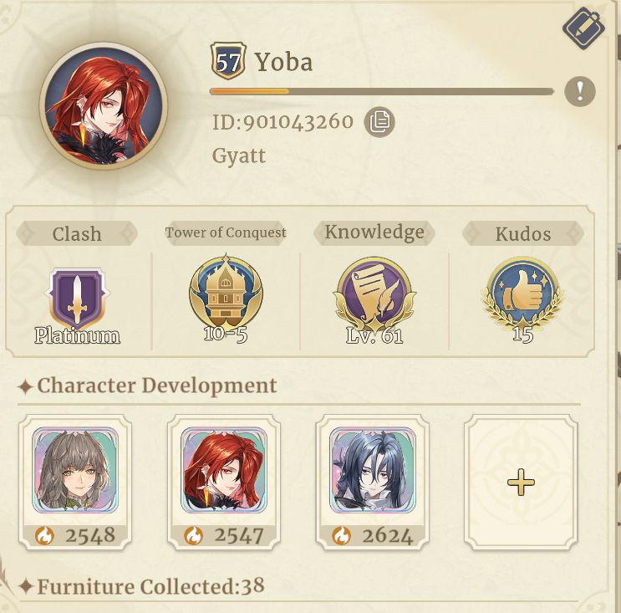Image resolution: width=621 pixels, height=613 pixels.
Task: Open the profile edit notepad icon
Action: point(583,28)
